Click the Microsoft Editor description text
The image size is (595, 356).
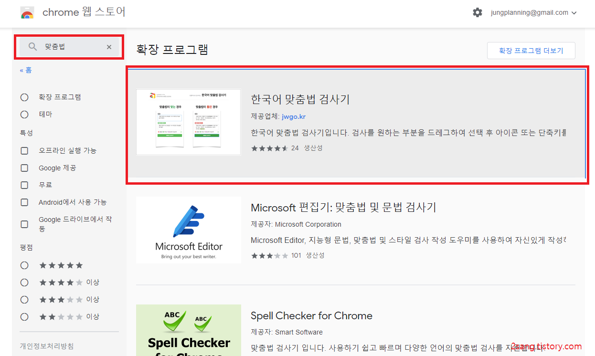click(408, 240)
